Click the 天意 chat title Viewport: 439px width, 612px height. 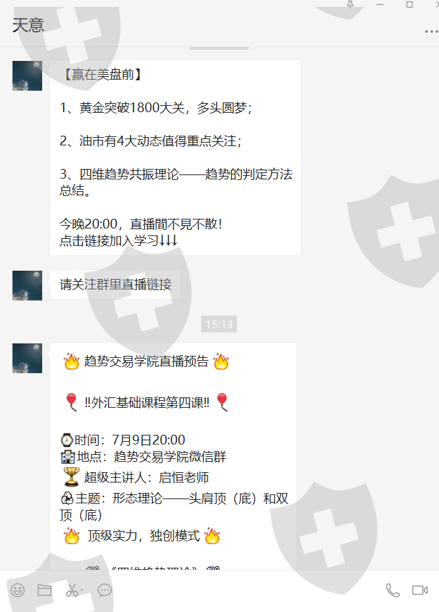(28, 26)
